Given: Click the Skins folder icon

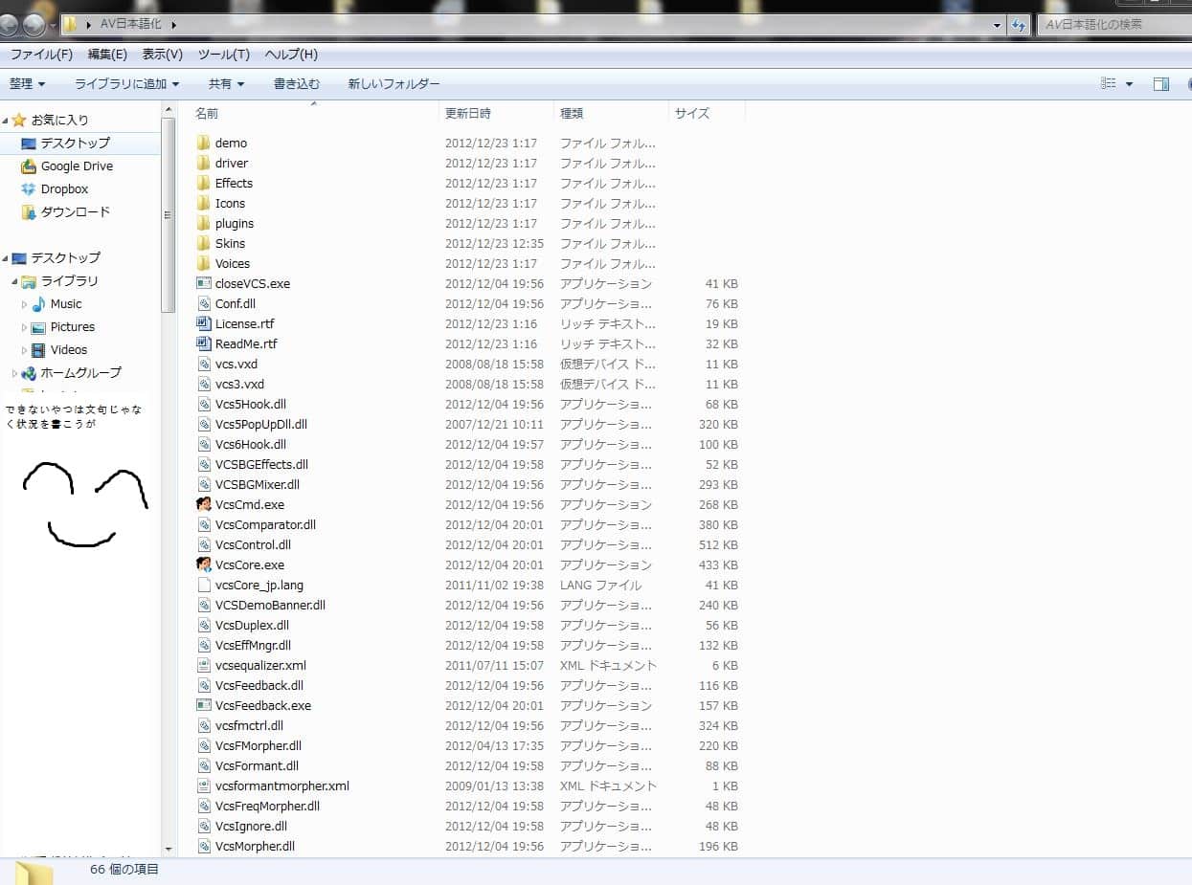Looking at the screenshot, I should (x=203, y=243).
